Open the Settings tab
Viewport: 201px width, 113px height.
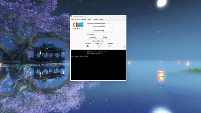click(x=84, y=19)
